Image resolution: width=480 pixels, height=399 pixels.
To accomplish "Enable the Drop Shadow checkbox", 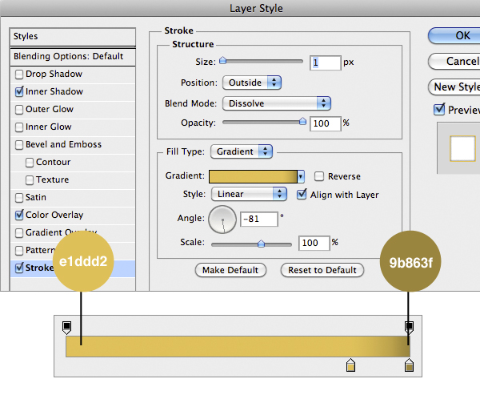I will [19, 75].
